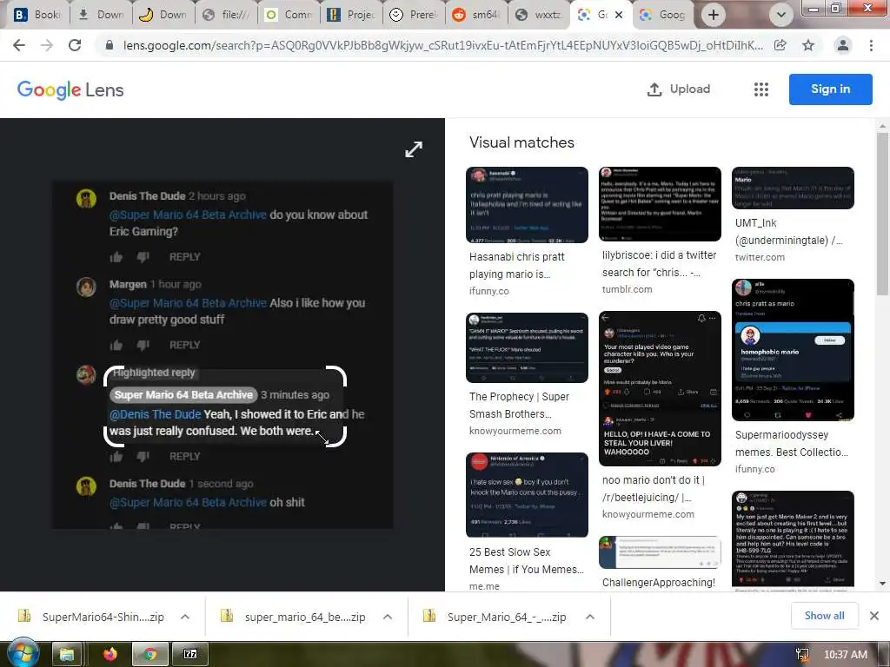Switch to the file:// tab
The image size is (890, 667).
[x=227, y=15]
